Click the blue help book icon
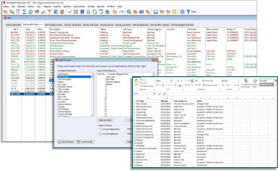This screenshot has height=171, width=278. (82, 12)
